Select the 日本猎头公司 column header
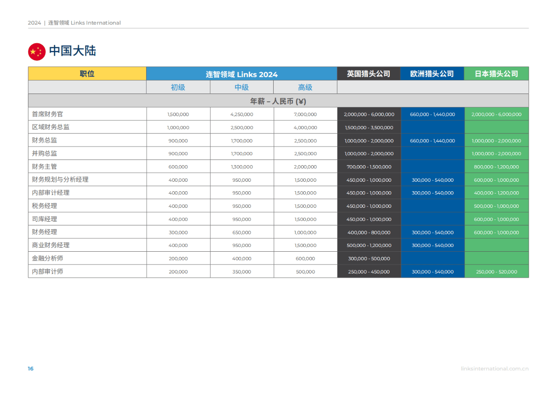Image resolution: width=557 pixels, height=393 pixels. click(x=497, y=73)
